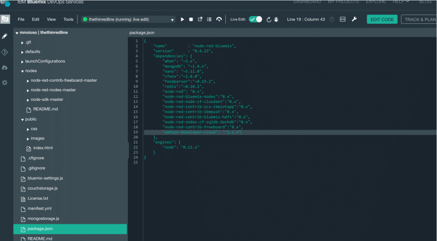Expand the launchConfigurations folder
This screenshot has height=241, width=437.
[23, 62]
